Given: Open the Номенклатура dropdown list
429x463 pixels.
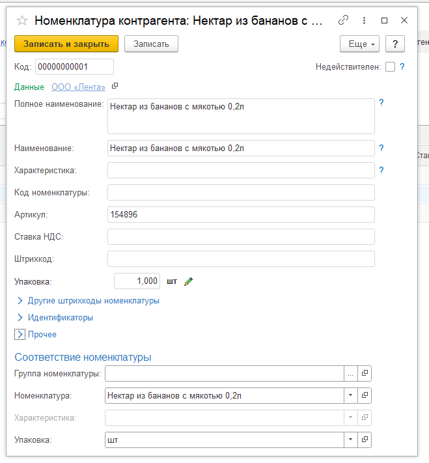Looking at the screenshot, I should coord(350,395).
